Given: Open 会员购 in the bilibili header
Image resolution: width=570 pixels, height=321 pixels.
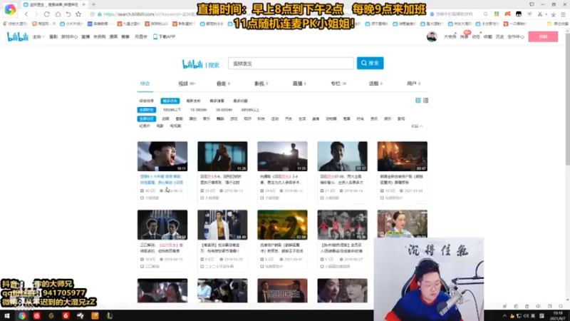Looking at the screenshot, I should [99, 37].
